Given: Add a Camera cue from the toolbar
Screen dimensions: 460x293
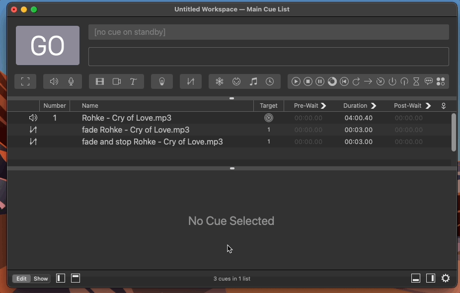Looking at the screenshot, I should click(117, 81).
